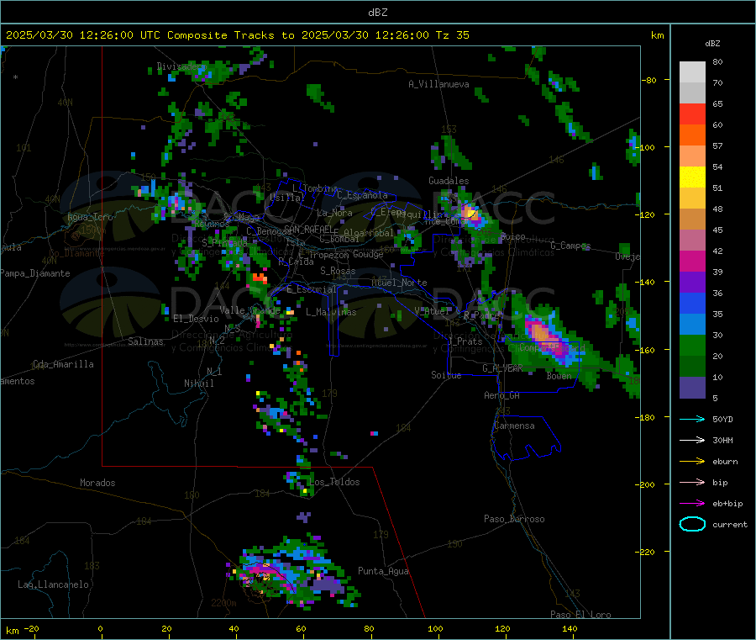Click the white 30HM track arrow in legend

(692, 440)
